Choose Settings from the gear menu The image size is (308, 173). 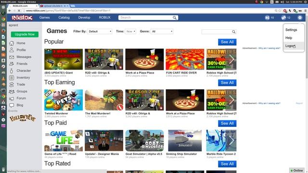[x=291, y=30]
